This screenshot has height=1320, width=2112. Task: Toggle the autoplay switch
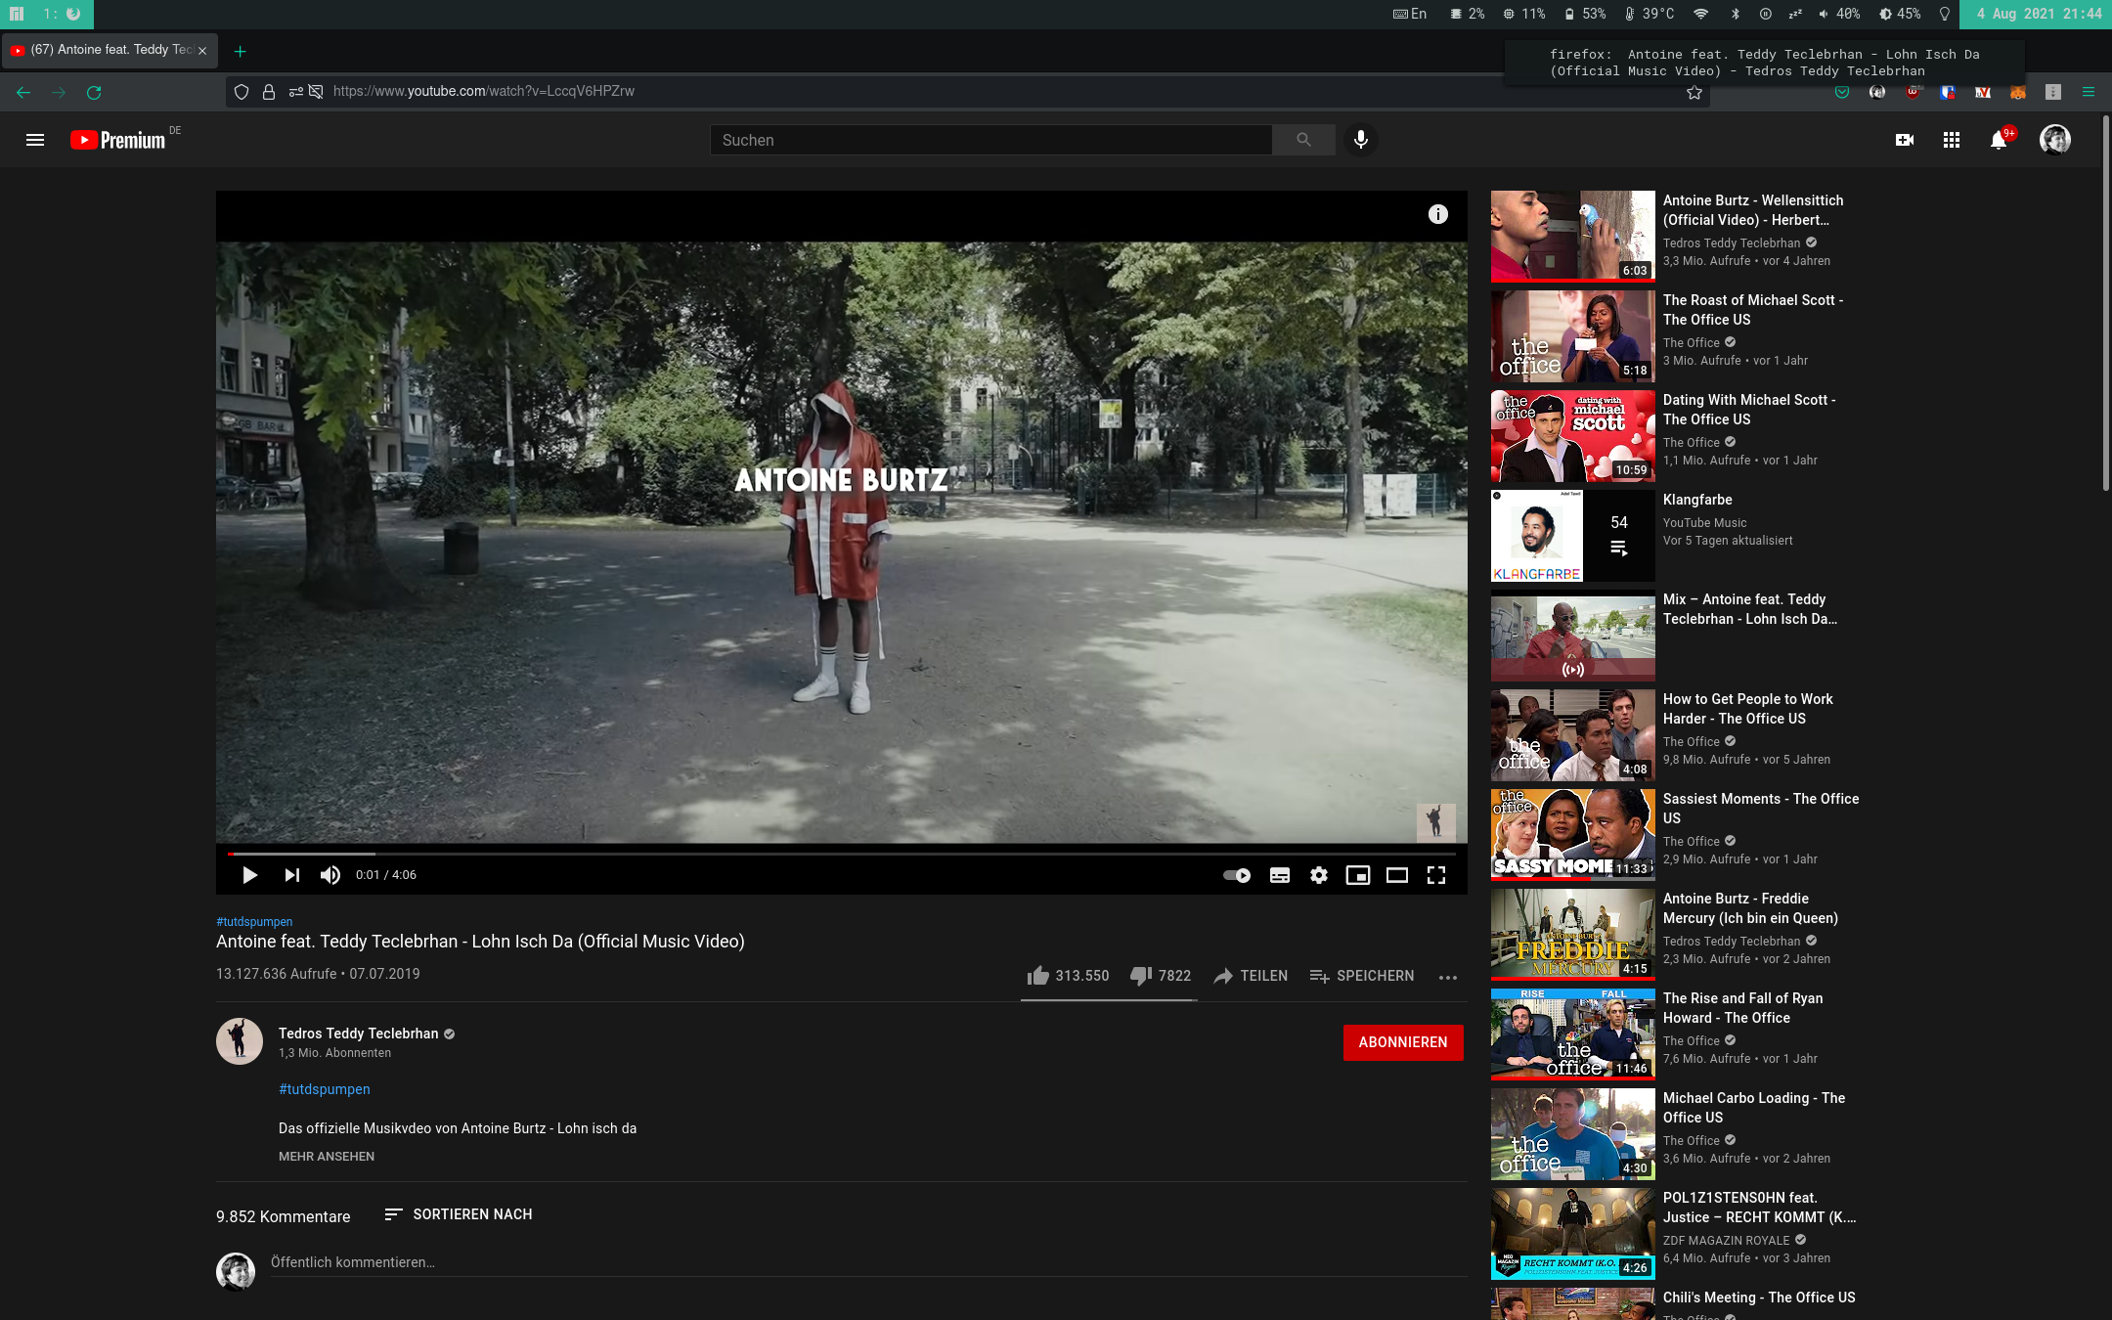(1237, 875)
